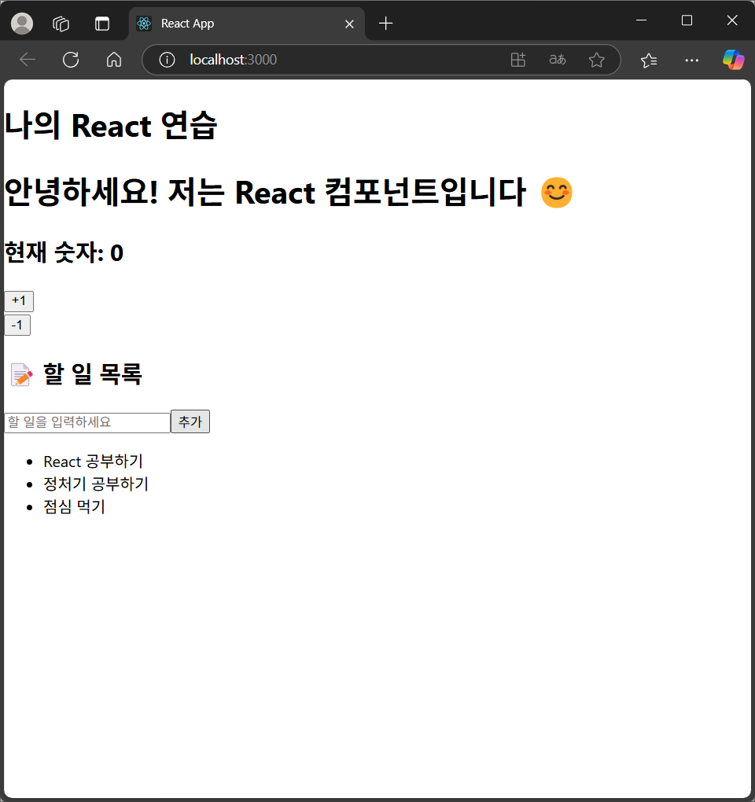Click the '나의 React 연습' heading
This screenshot has height=802, width=755.
[111, 125]
